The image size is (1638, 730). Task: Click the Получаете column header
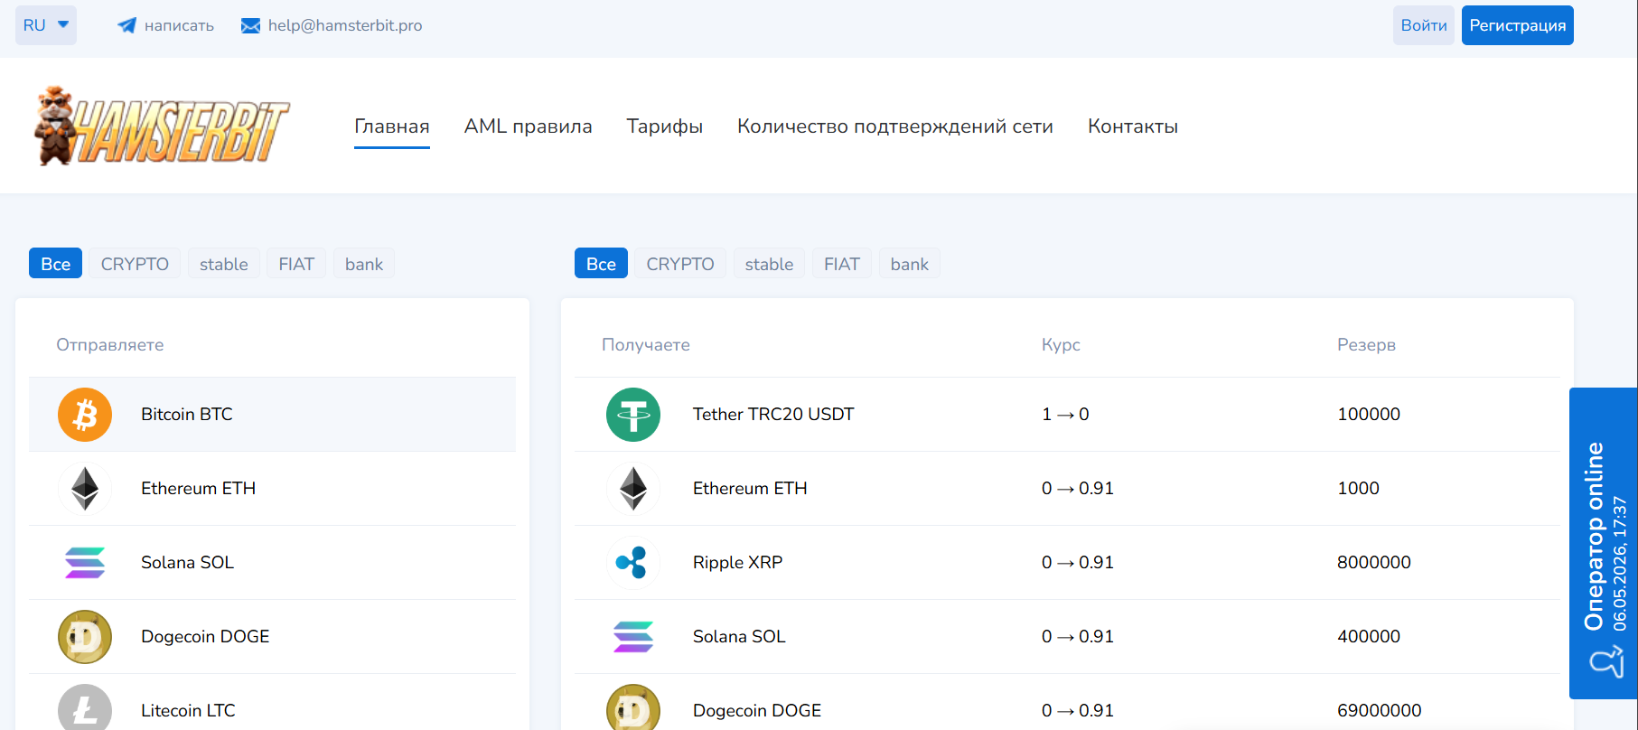[646, 345]
